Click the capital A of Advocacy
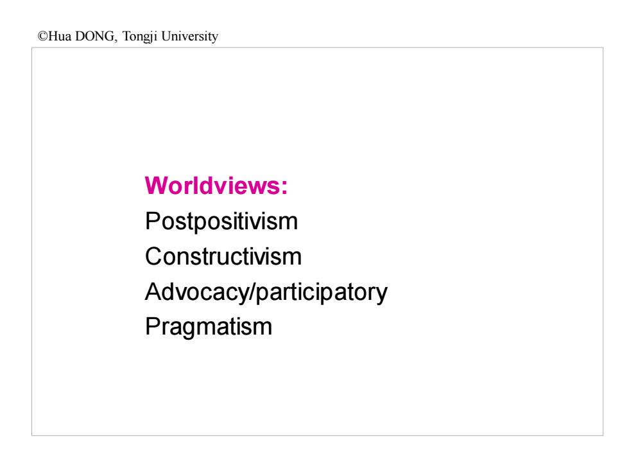 pyautogui.click(x=153, y=292)
